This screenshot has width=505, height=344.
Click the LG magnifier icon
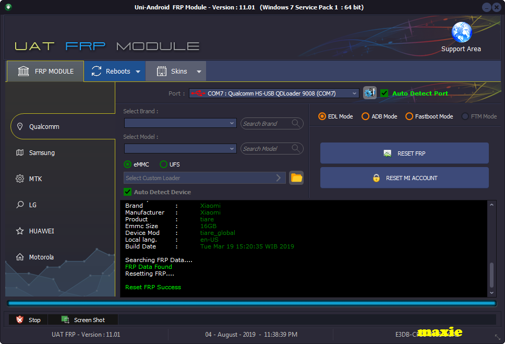[x=20, y=205]
